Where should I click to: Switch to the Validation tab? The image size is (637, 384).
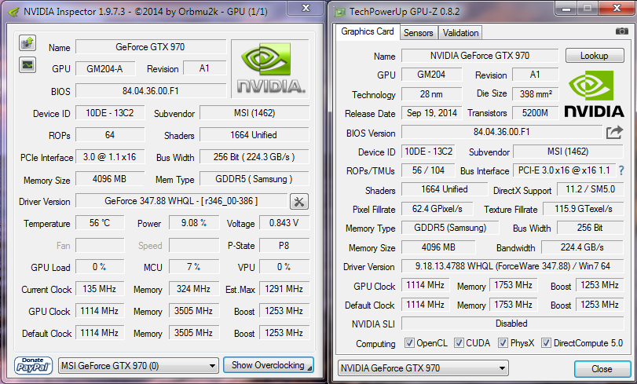point(461,33)
